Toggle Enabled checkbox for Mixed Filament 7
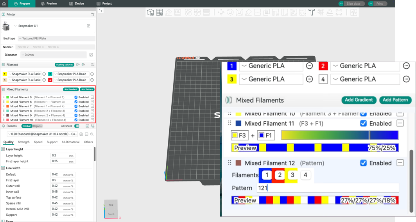416x222 pixels. point(76,107)
